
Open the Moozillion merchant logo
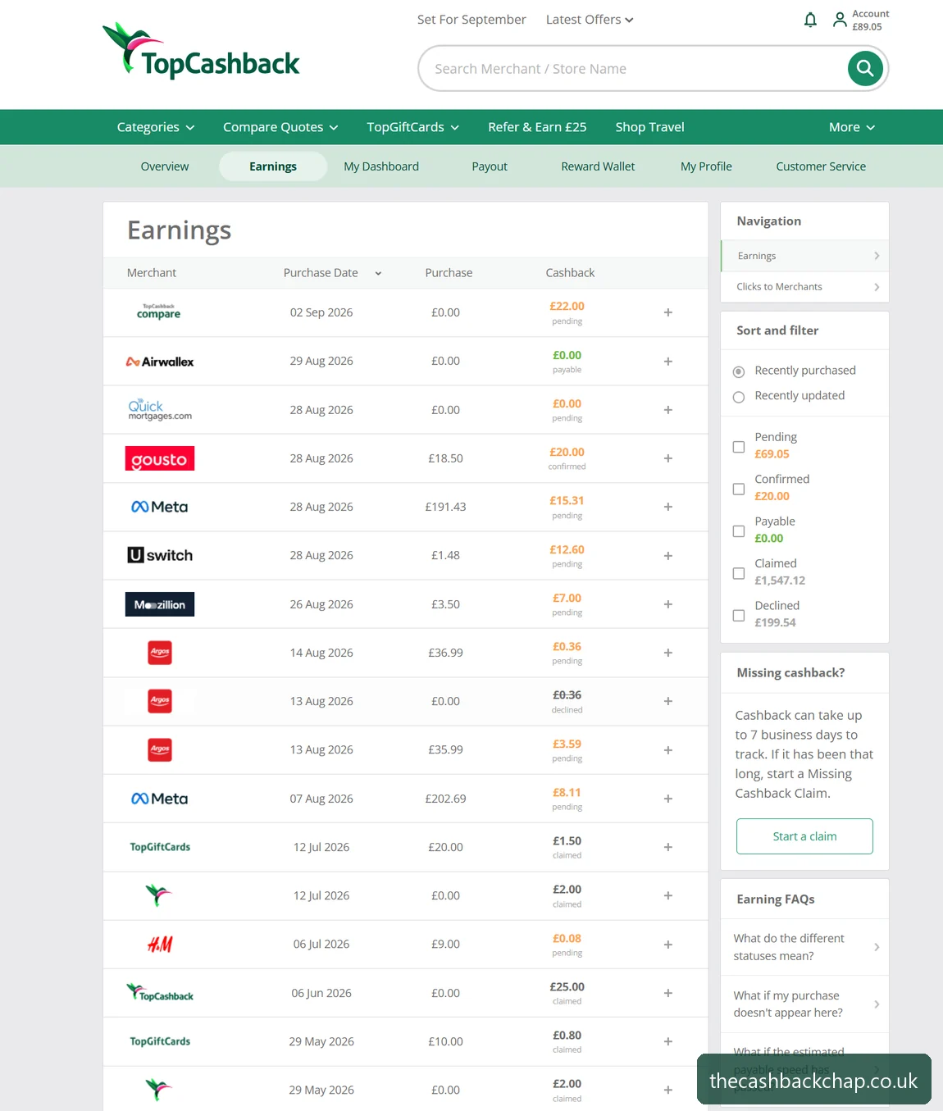160,604
